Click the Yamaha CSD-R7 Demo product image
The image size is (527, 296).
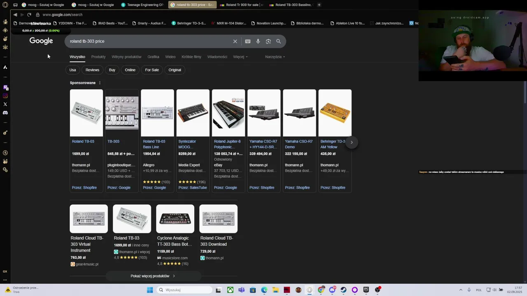click(x=299, y=113)
